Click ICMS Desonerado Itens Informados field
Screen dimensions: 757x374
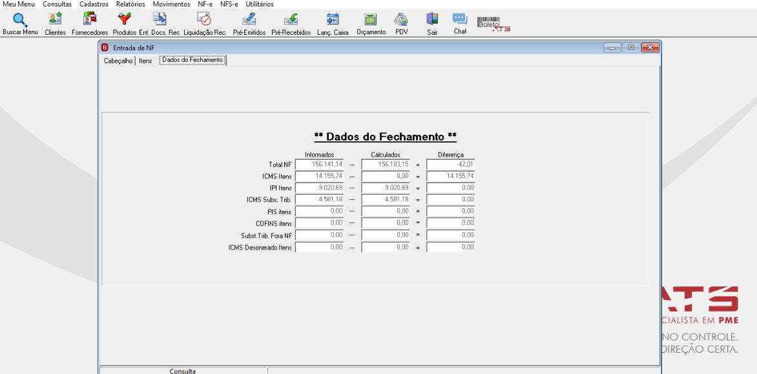319,247
